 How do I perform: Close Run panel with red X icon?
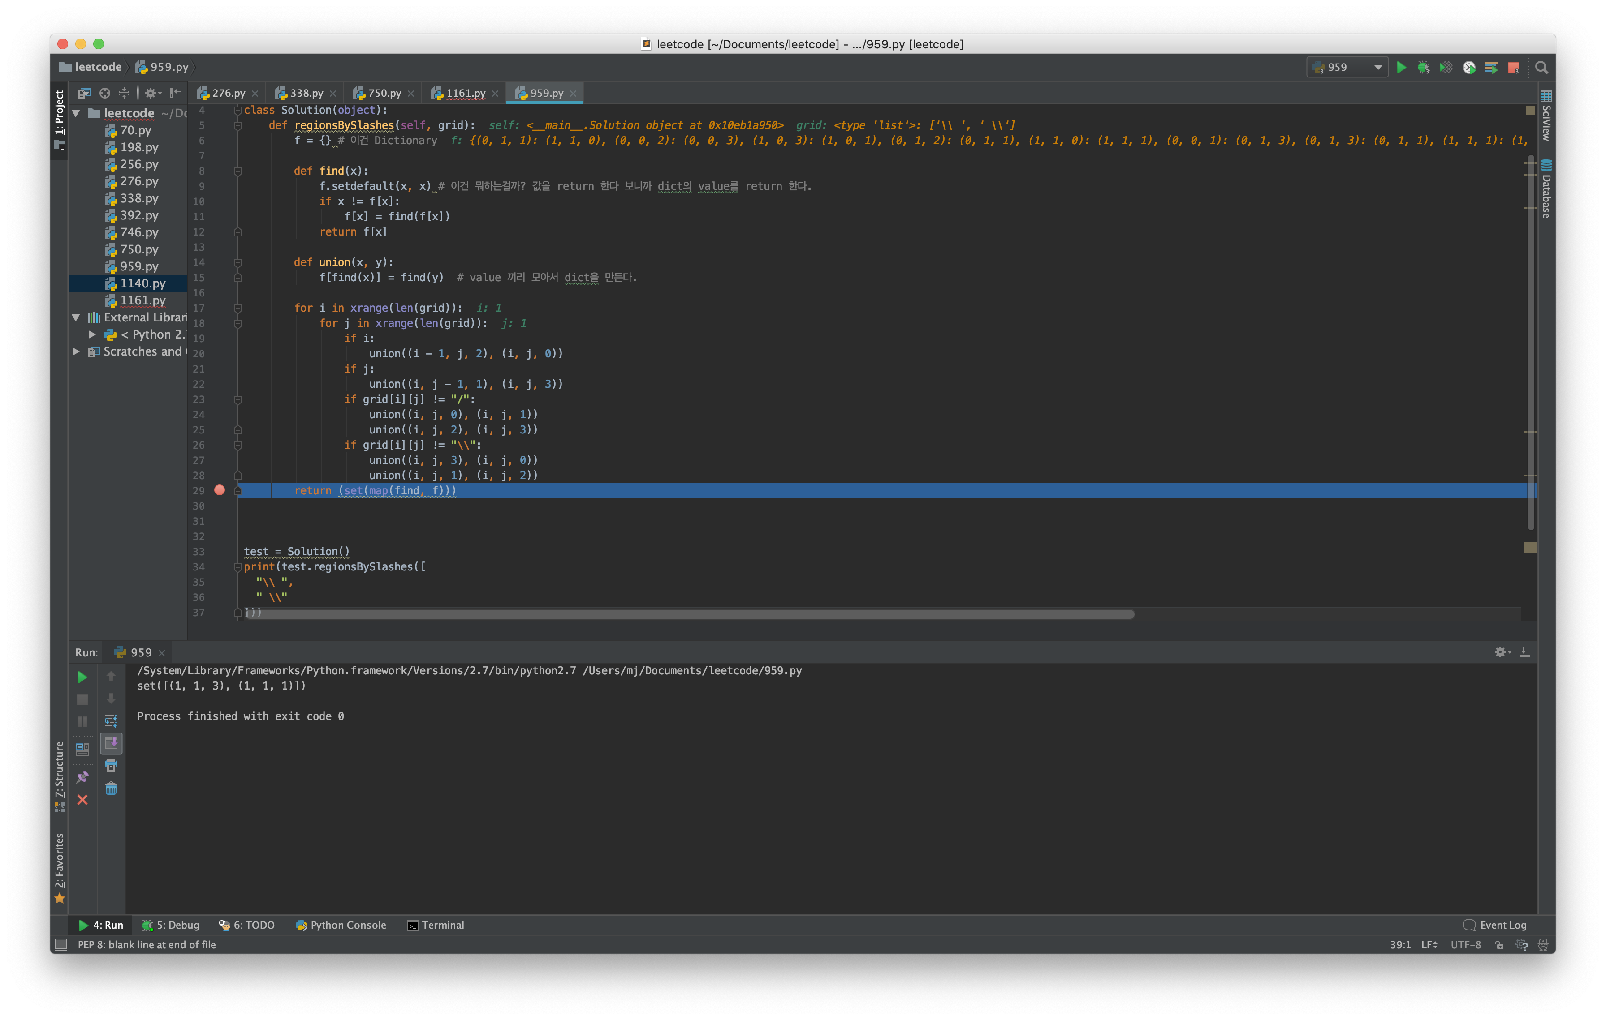(82, 799)
